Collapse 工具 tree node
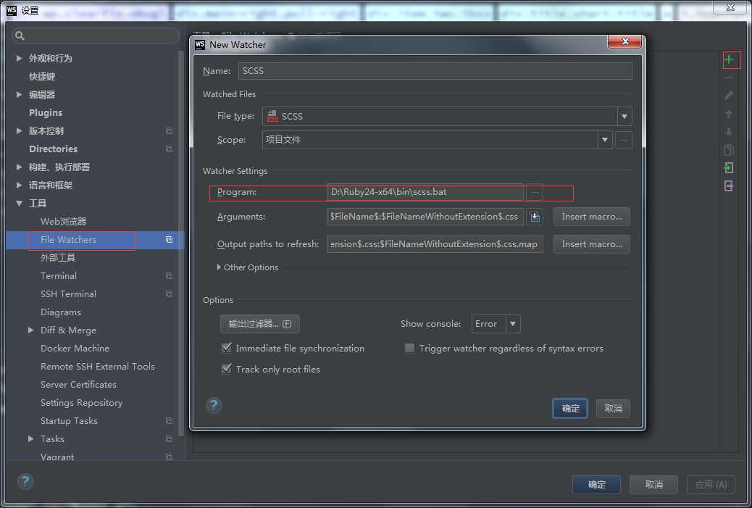The image size is (752, 508). [x=19, y=204]
